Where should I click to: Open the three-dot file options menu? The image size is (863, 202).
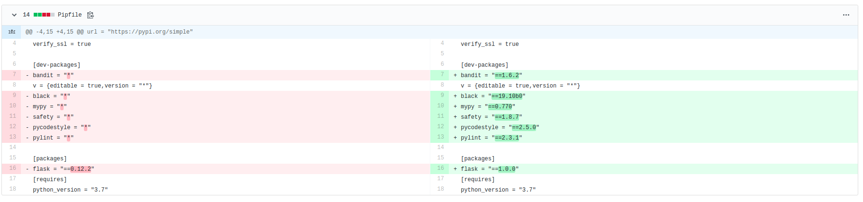point(846,15)
